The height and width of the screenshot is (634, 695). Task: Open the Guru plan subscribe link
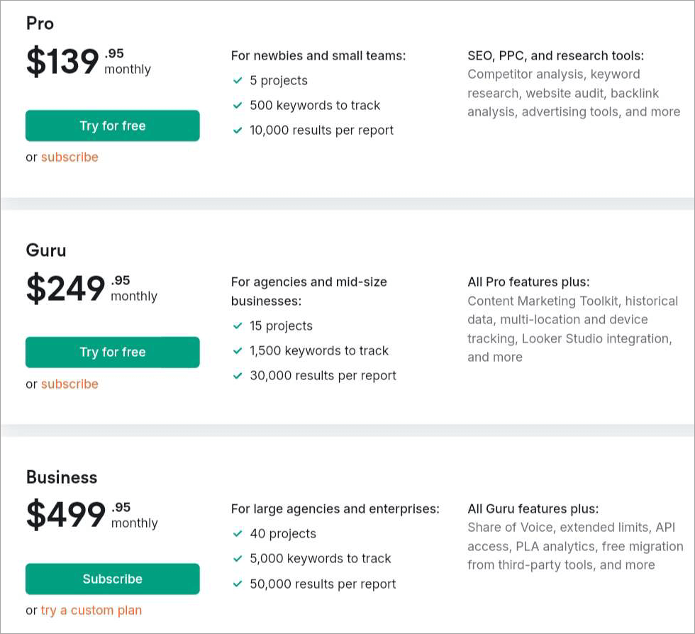(x=69, y=384)
